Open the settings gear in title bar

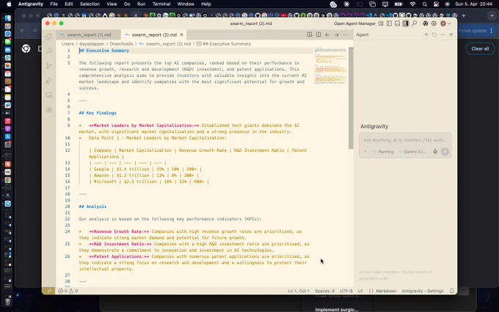[434, 23]
